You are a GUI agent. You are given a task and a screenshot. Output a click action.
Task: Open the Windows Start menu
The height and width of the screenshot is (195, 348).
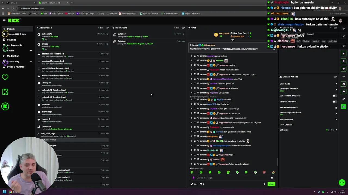pos(4,192)
